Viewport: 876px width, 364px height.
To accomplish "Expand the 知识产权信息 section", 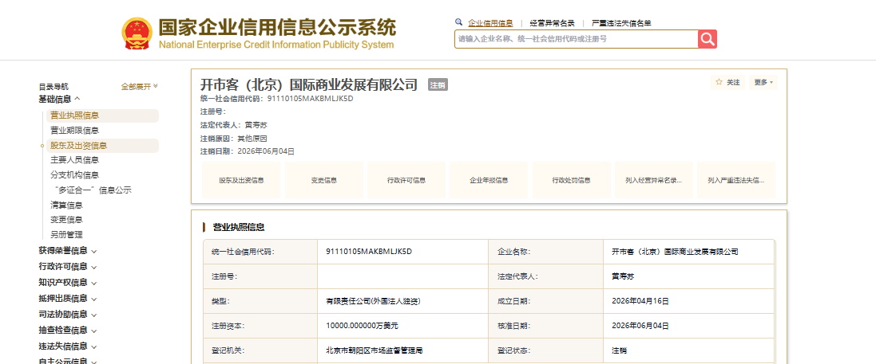I will tap(68, 283).
